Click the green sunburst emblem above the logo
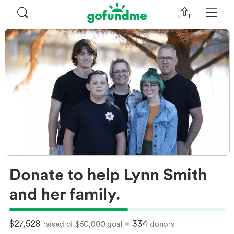Image resolution: width=234 pixels, height=234 pixels. [117, 7]
